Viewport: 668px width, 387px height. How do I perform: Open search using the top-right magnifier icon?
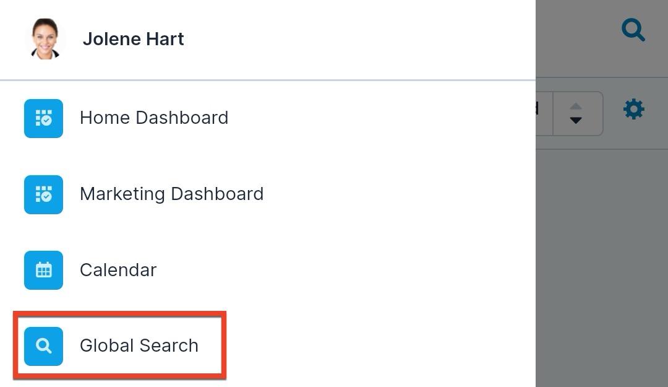point(633,30)
